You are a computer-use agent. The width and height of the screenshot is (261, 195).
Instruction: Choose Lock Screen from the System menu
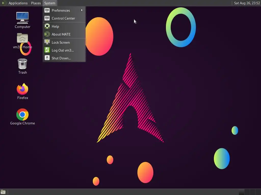(x=64, y=42)
